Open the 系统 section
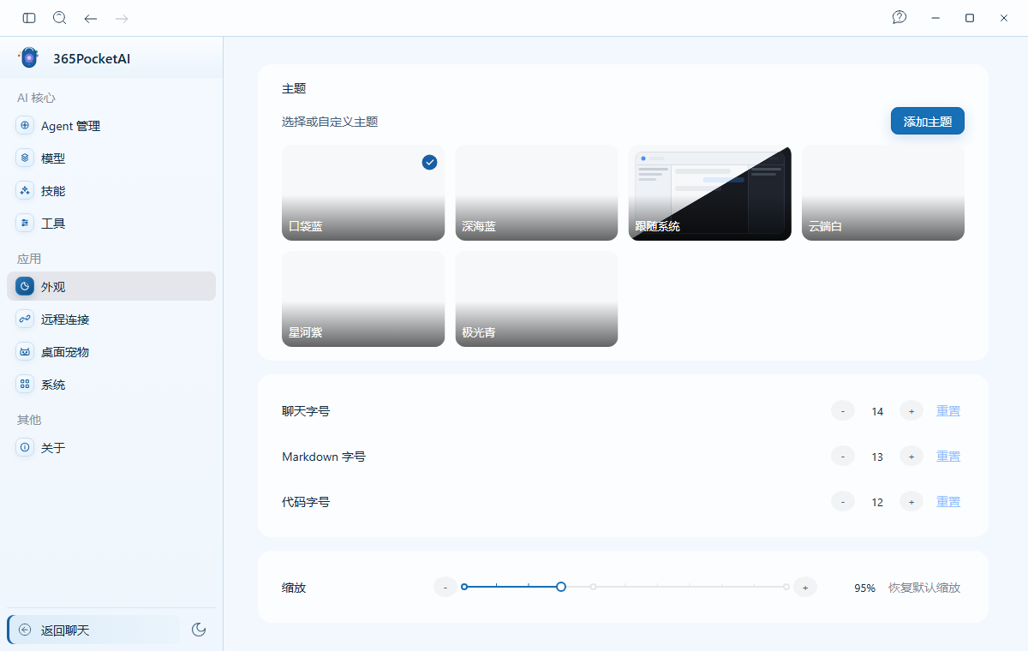 pos(111,385)
